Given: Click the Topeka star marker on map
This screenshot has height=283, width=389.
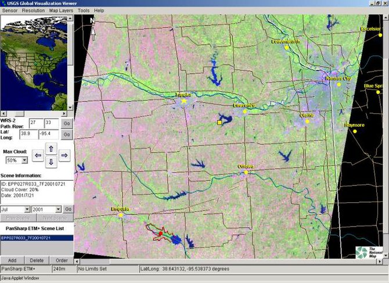Looking at the screenshot, I should click(184, 101).
